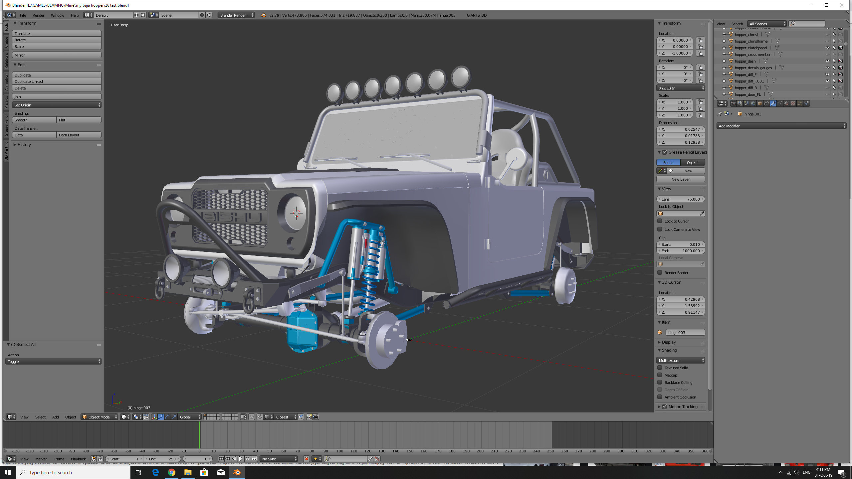Hide hopper_dash using its eye icon
The width and height of the screenshot is (852, 479).
coord(827,61)
